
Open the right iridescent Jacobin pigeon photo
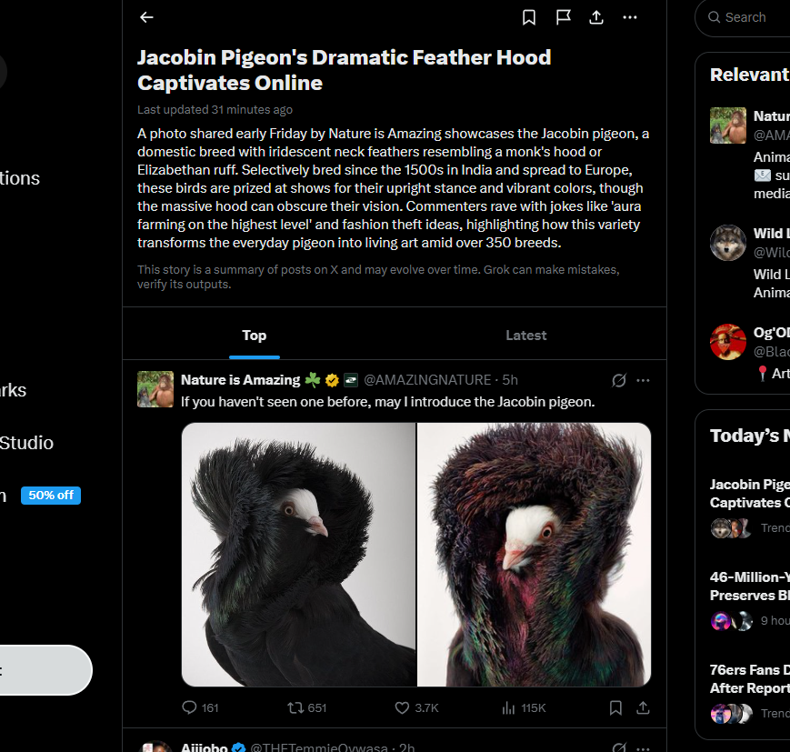534,555
